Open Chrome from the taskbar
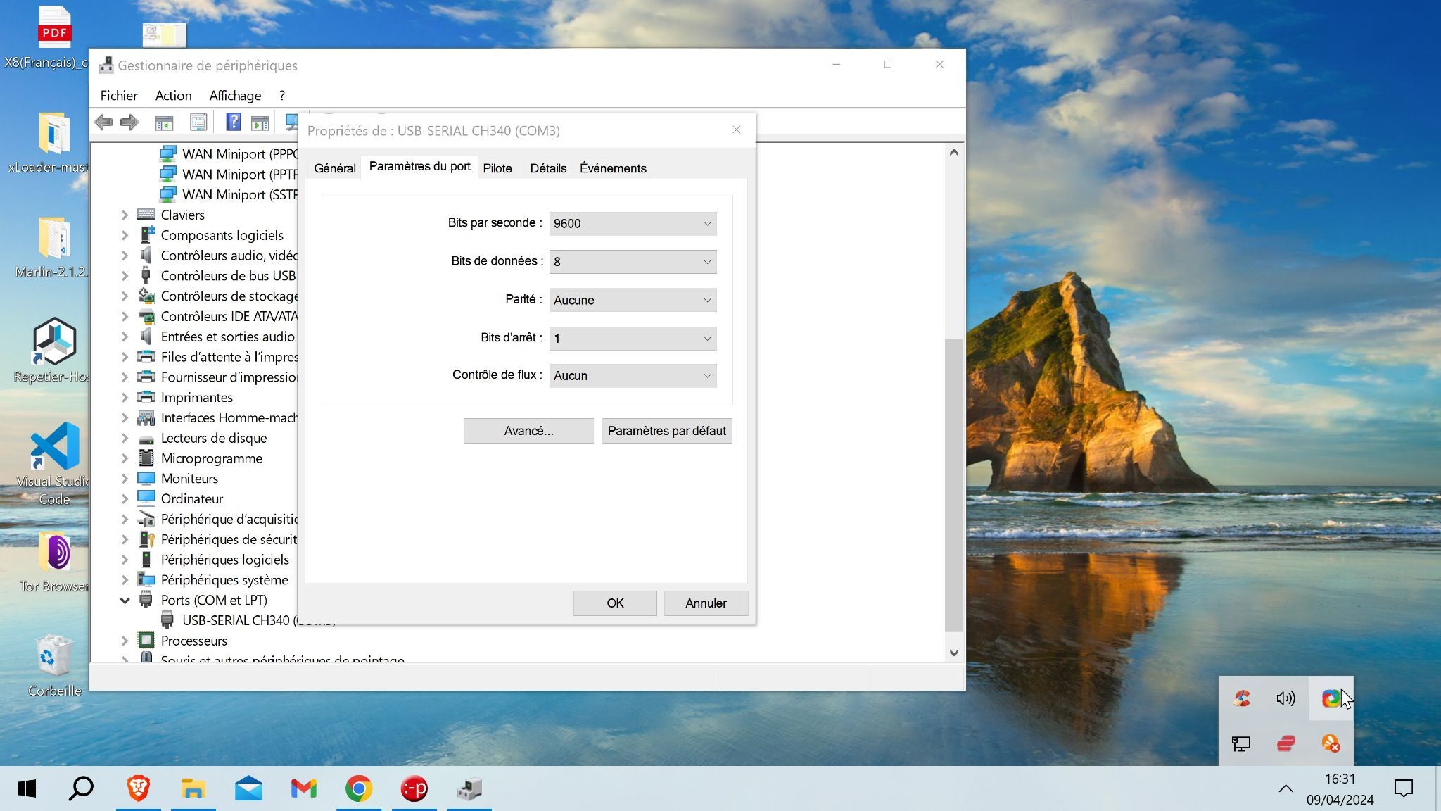Screen dimensions: 1441x811 pos(358,788)
